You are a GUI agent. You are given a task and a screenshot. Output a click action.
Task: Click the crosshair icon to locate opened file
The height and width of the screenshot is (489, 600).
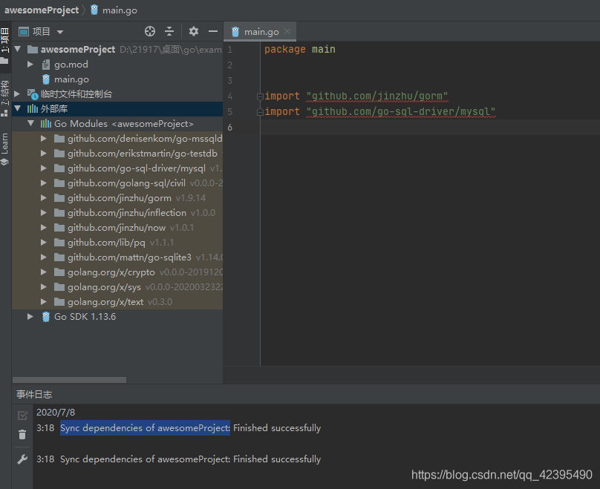pos(149,31)
